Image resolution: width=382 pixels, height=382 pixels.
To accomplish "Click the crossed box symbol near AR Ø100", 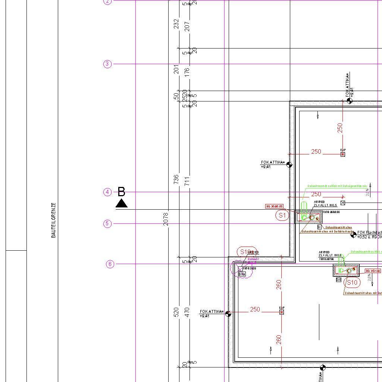I will click(x=343, y=203).
